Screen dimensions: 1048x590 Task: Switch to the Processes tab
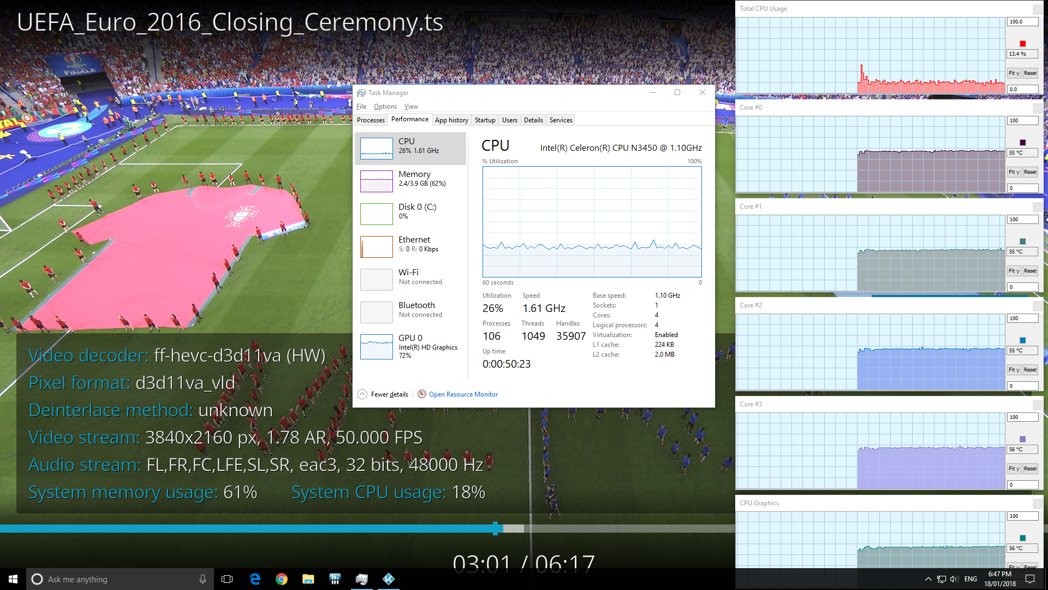coord(371,120)
